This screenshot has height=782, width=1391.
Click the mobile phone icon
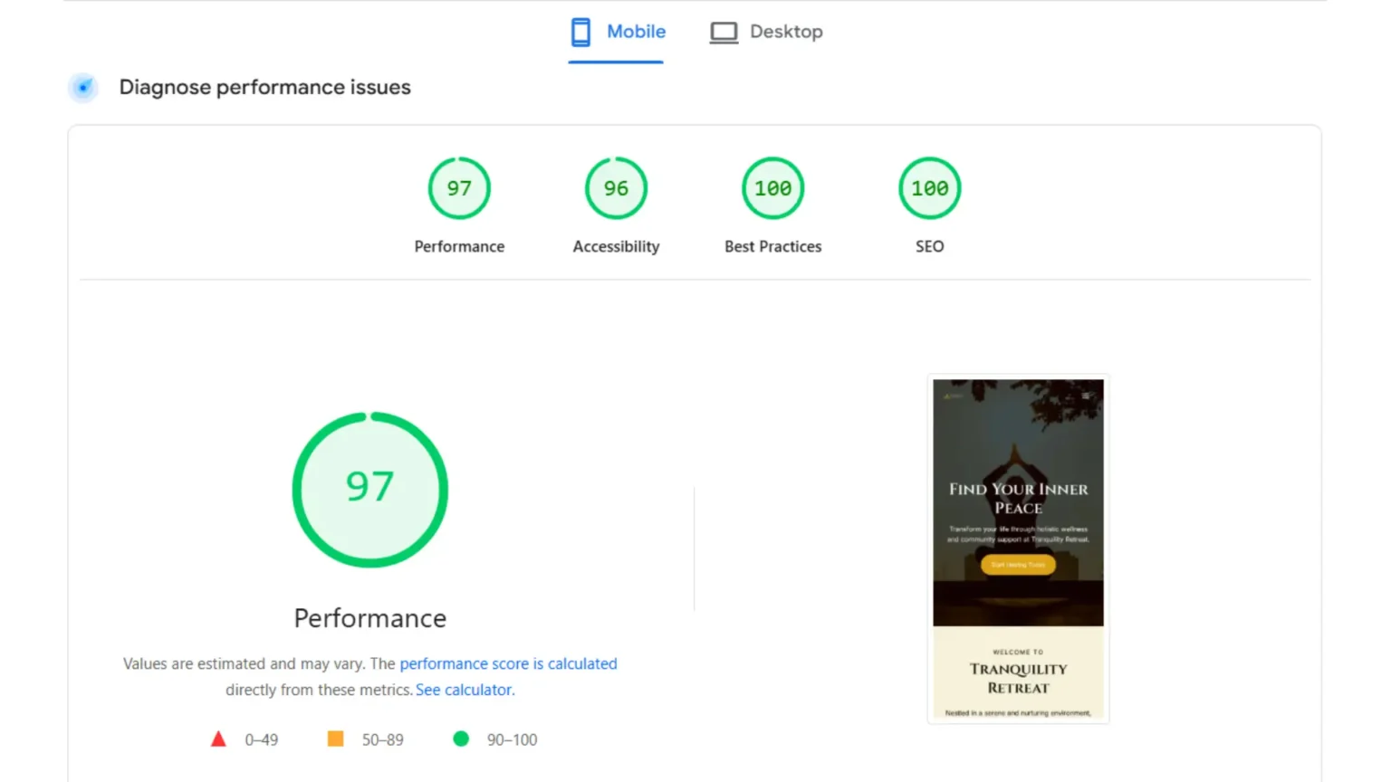[580, 32]
